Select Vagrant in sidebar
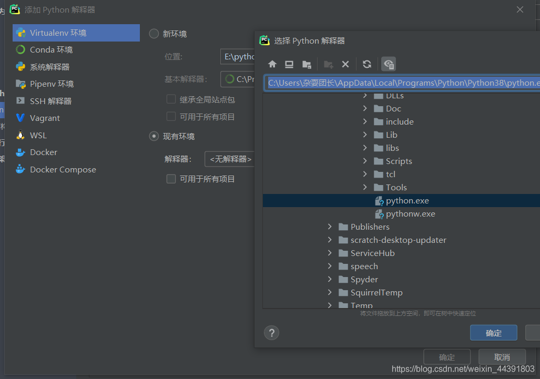 pos(76,118)
